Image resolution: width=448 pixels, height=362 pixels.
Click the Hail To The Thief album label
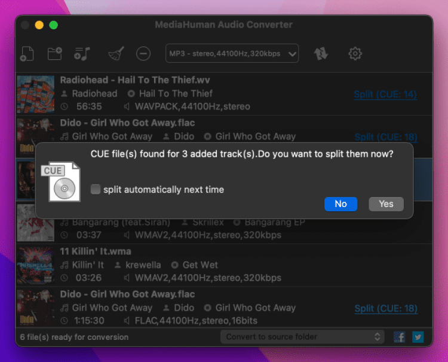tap(176, 93)
